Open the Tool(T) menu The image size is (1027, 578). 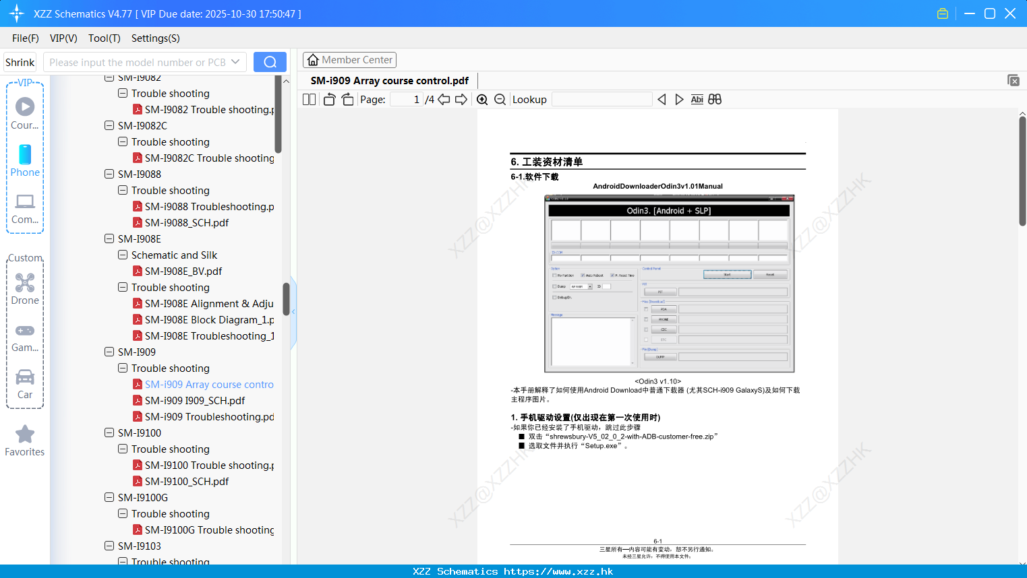coord(105,38)
